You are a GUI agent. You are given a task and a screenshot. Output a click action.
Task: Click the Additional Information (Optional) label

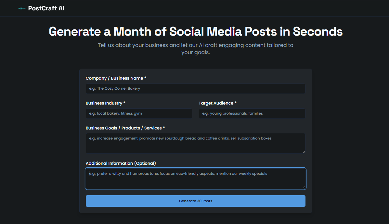[121, 163]
